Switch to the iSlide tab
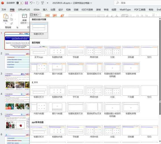 (x=37, y=10)
